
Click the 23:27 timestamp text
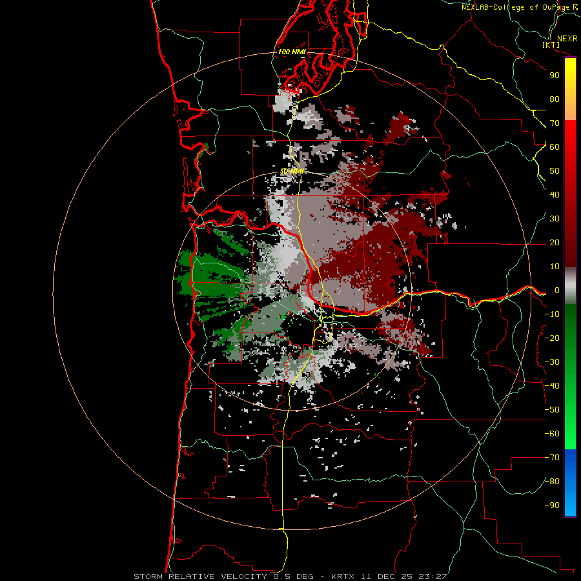click(x=433, y=576)
